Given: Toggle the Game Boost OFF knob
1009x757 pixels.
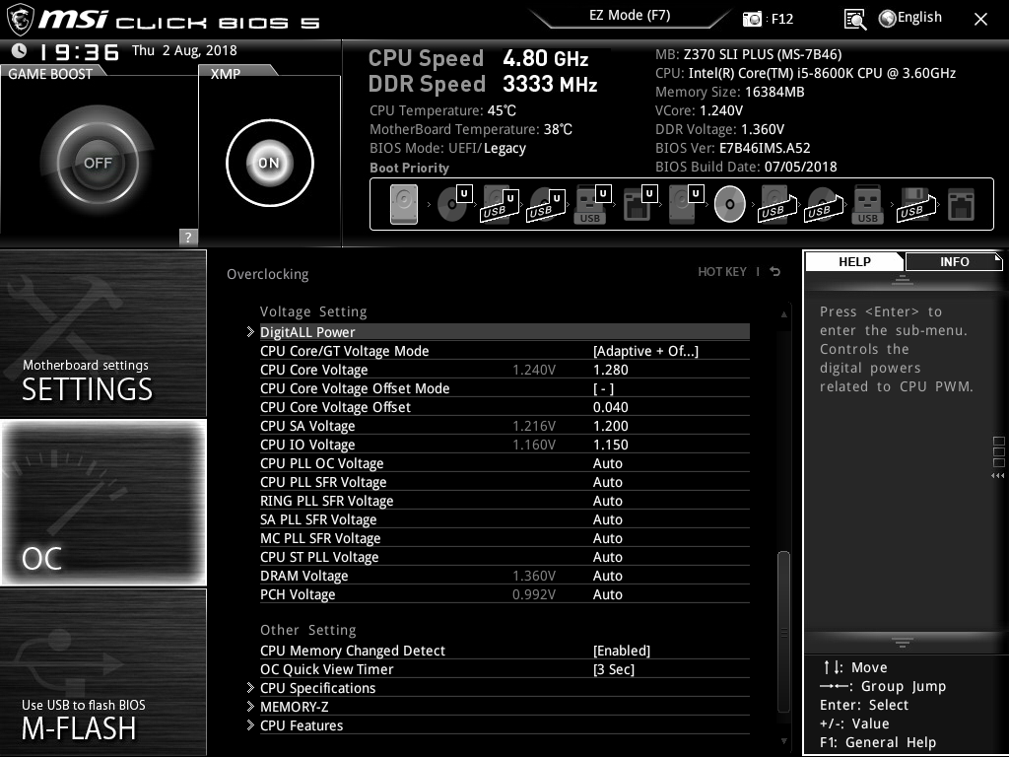Looking at the screenshot, I should click(98, 163).
